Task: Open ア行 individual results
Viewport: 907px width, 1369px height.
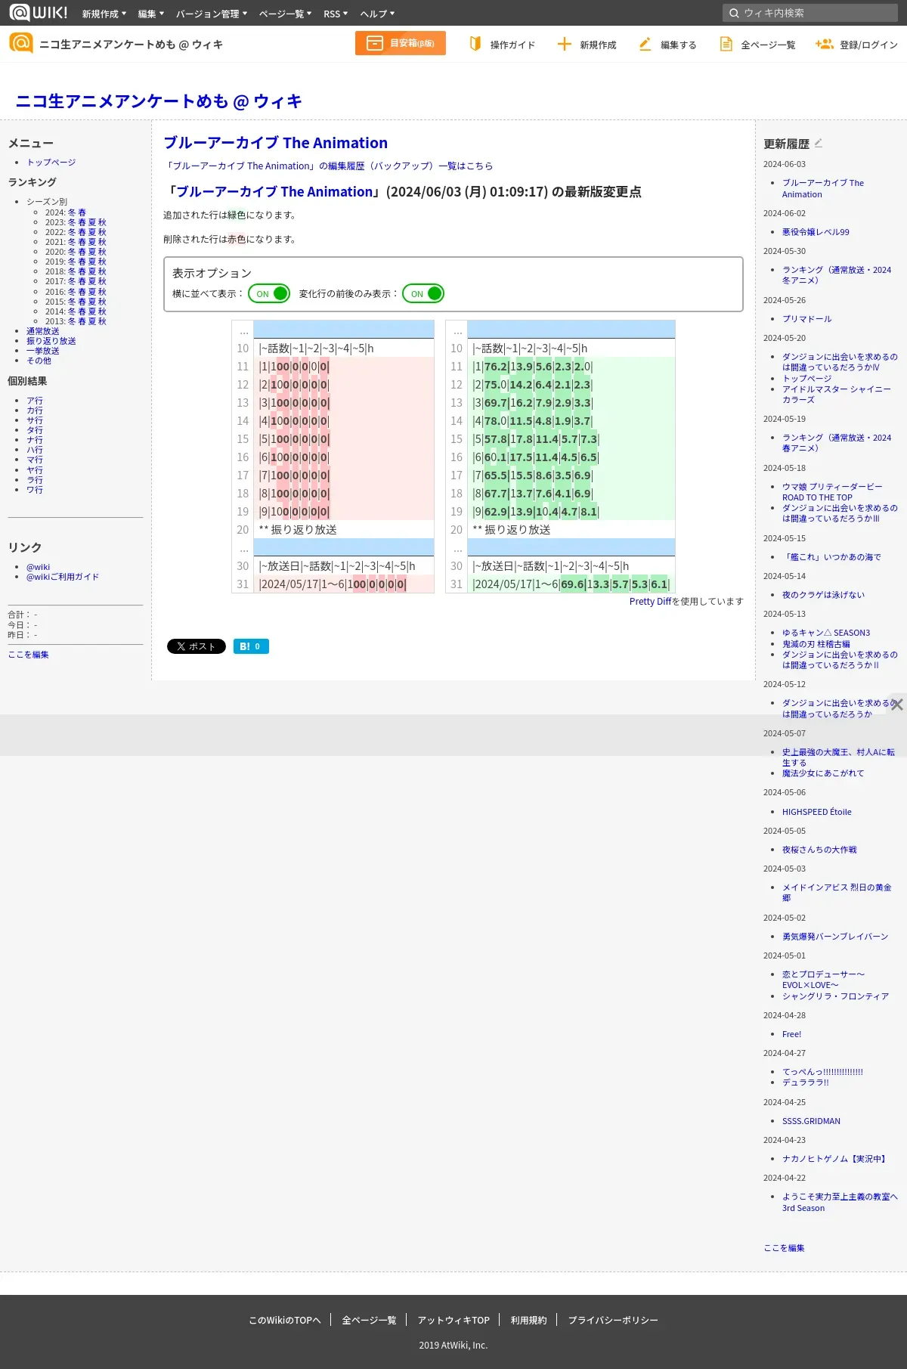Action: point(35,401)
